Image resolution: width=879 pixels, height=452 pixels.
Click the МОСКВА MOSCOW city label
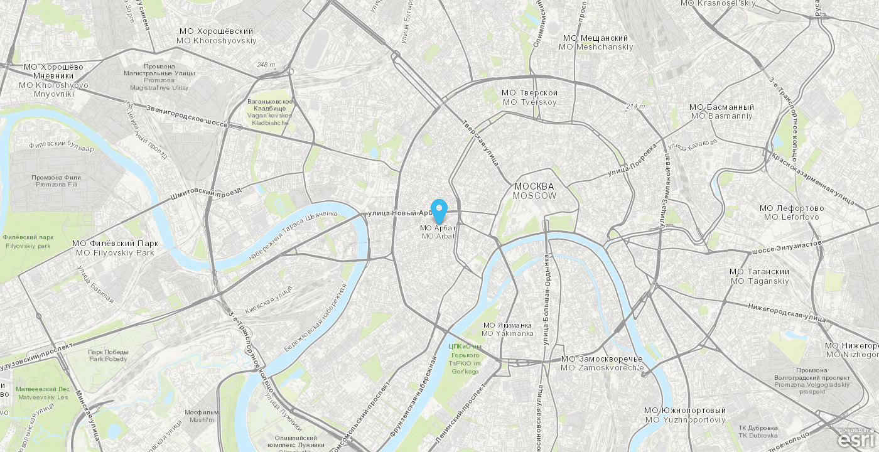(534, 191)
